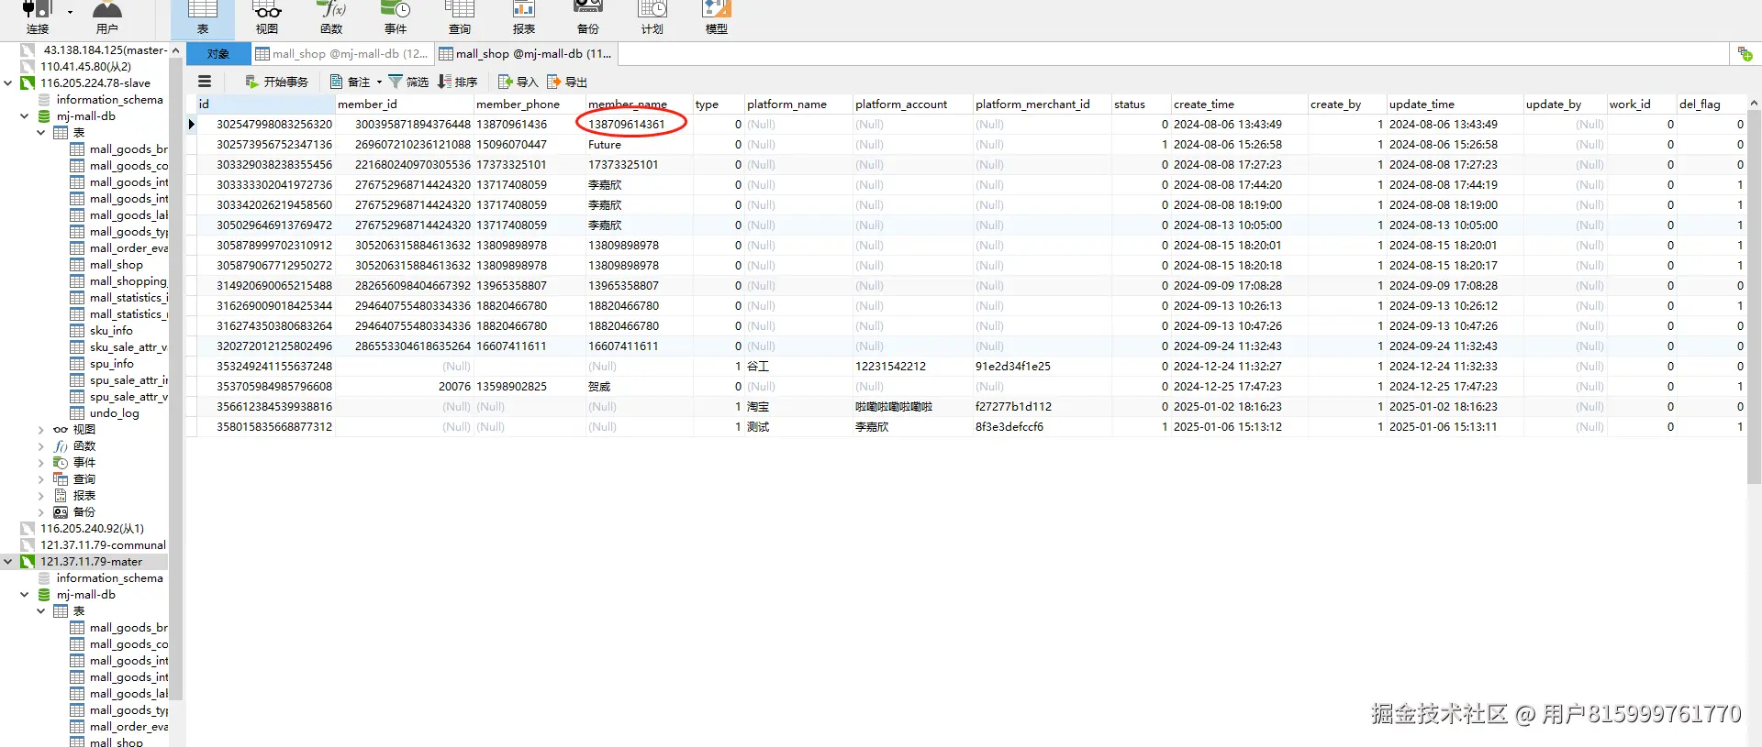
Task: Open the 查询 (query) toolbar icon
Action: 460,16
